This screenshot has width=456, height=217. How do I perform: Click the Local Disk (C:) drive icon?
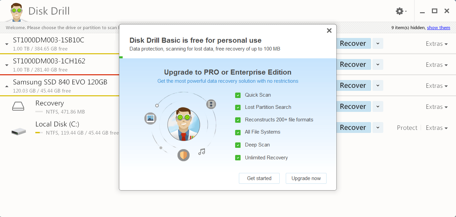pyautogui.click(x=18, y=131)
